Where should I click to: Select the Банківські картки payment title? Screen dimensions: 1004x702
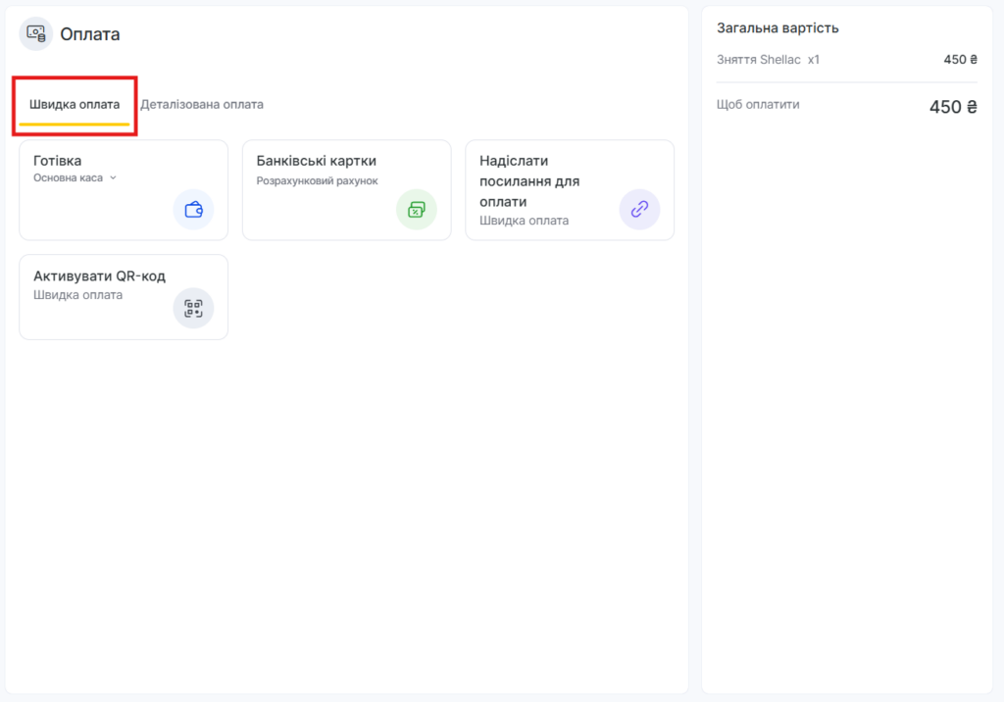(x=316, y=160)
